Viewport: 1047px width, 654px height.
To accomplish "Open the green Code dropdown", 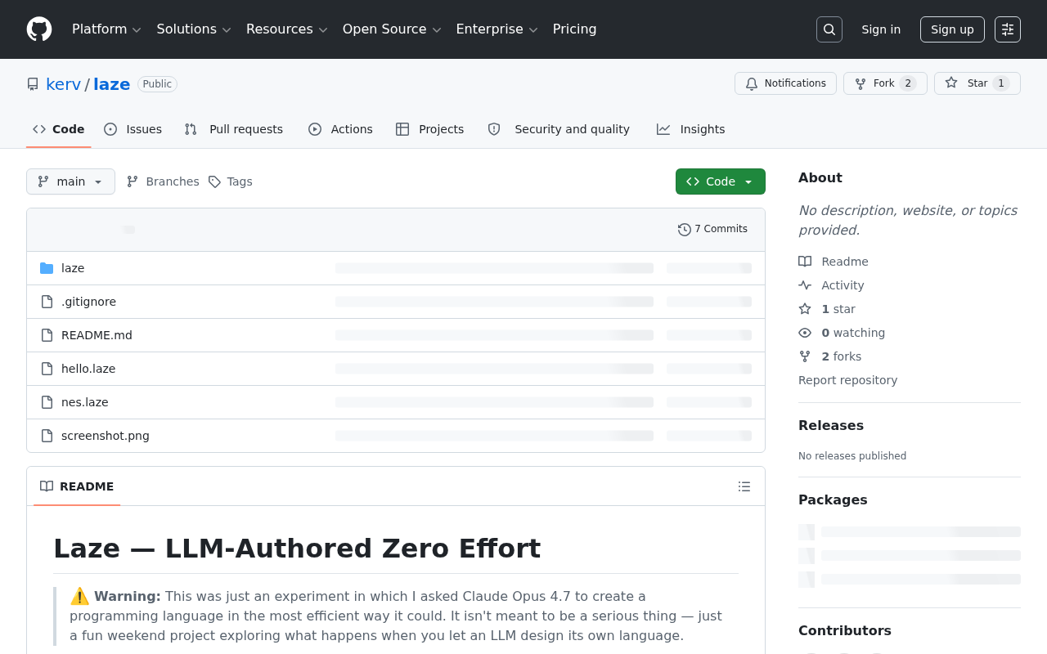I will tap(721, 181).
